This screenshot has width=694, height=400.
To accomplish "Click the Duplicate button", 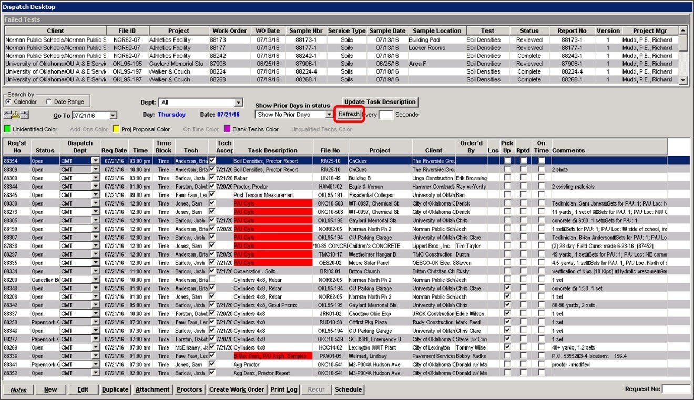I will click(x=115, y=389).
